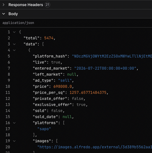Collapse the "platforms" array fold arrow

point(14,123)
